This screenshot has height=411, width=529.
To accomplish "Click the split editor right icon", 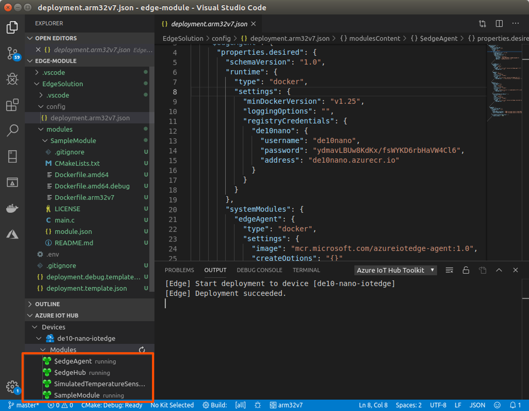I will (499, 24).
